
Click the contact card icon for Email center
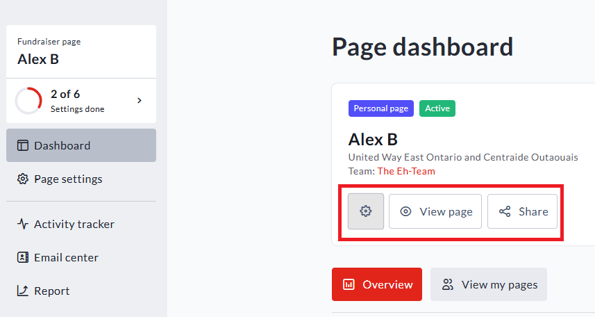23,257
